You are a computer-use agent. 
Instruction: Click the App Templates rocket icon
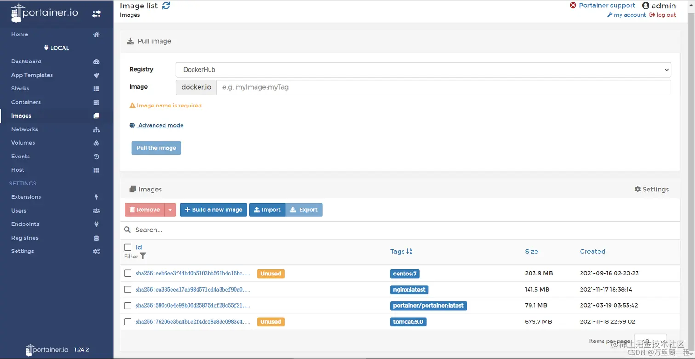pyautogui.click(x=97, y=75)
